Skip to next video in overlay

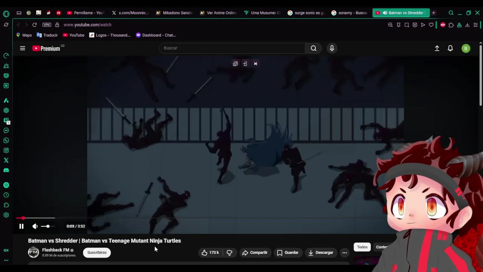(x=255, y=64)
